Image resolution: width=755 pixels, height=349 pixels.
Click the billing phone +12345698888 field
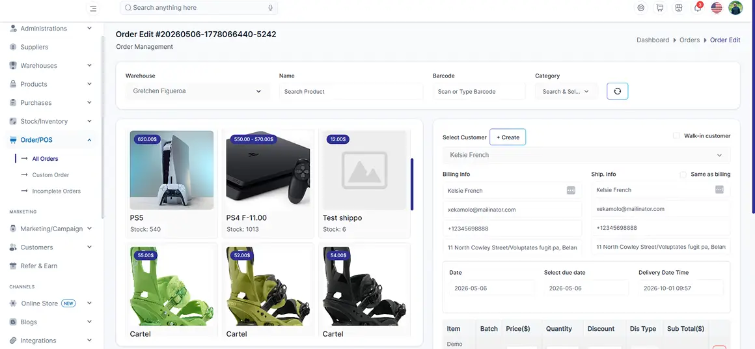click(512, 228)
